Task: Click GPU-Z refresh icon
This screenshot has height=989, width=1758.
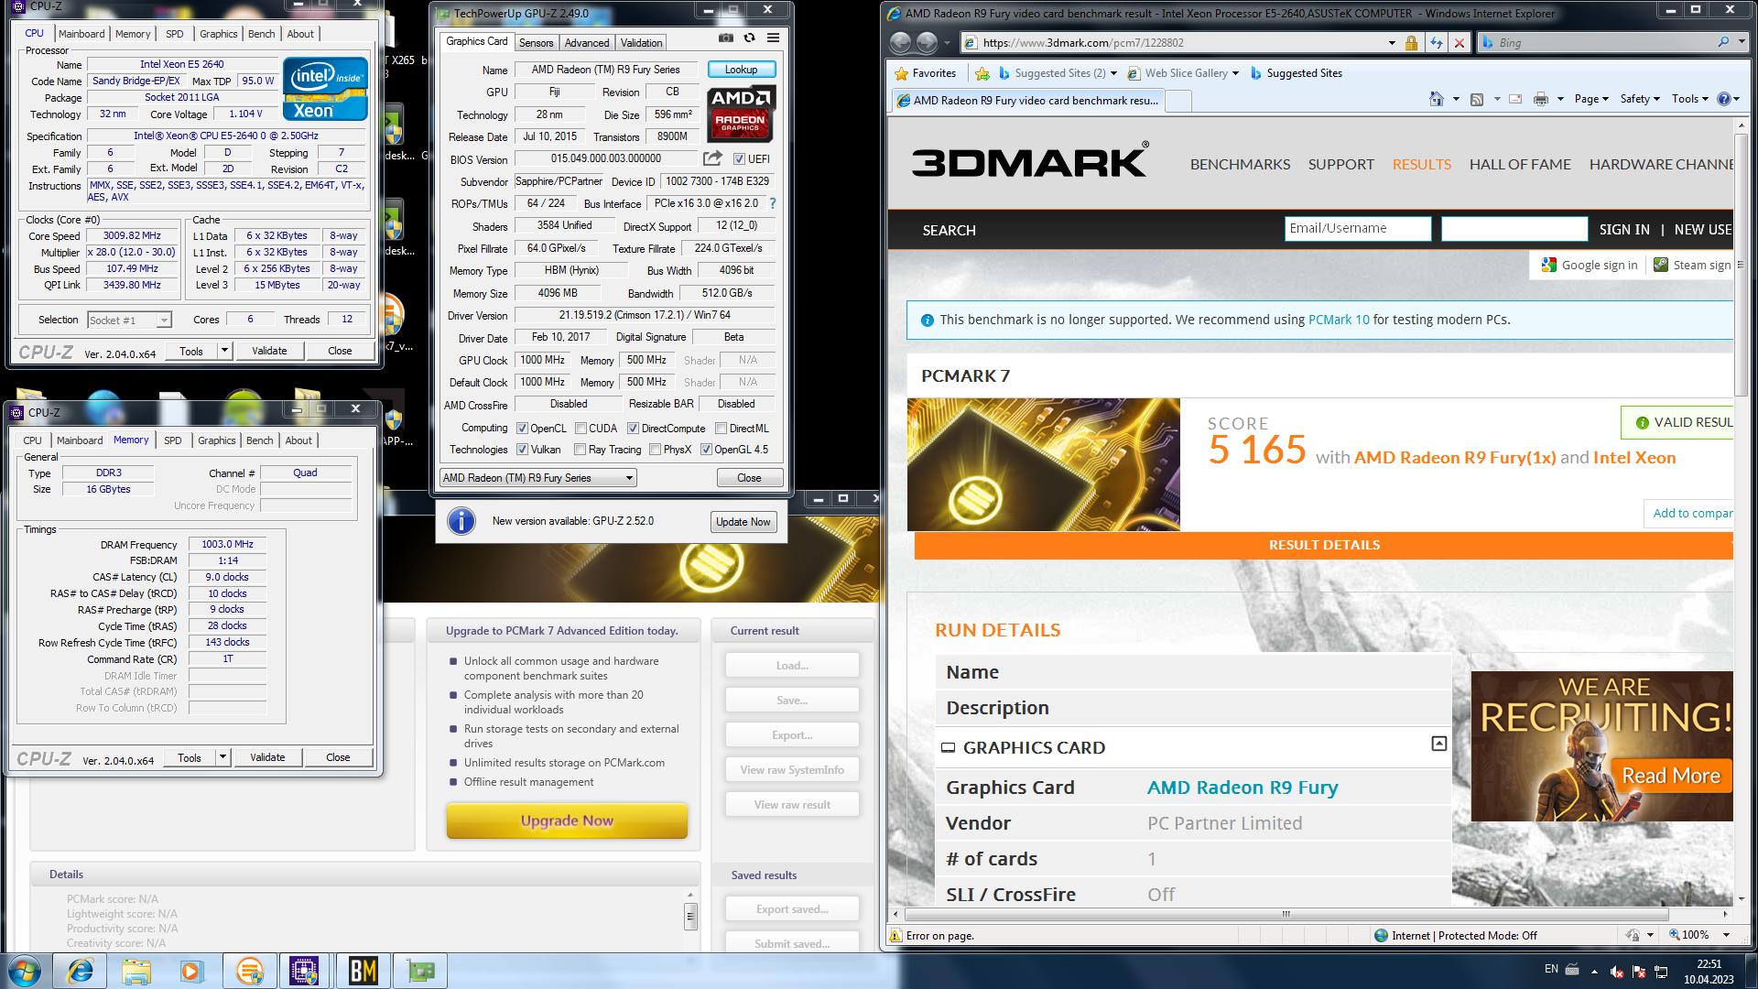Action: (x=749, y=38)
